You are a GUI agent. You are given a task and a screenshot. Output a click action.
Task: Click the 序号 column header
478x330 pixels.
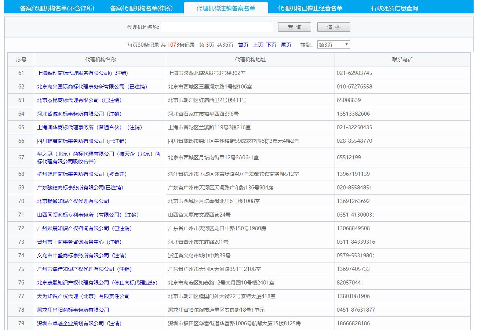[x=21, y=59]
